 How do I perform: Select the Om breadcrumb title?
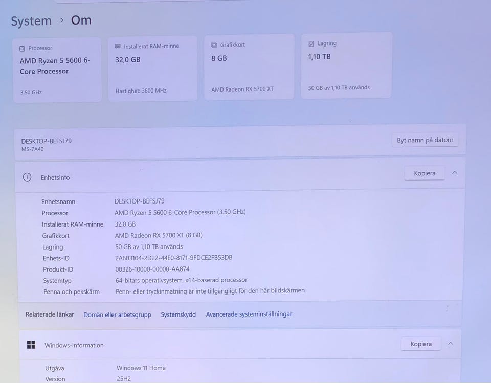tap(81, 20)
